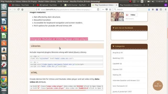Image resolution: width=168 pixels, height=94 pixels.
Task: Open the Library bookmarks and history icon
Action: tap(153, 9)
